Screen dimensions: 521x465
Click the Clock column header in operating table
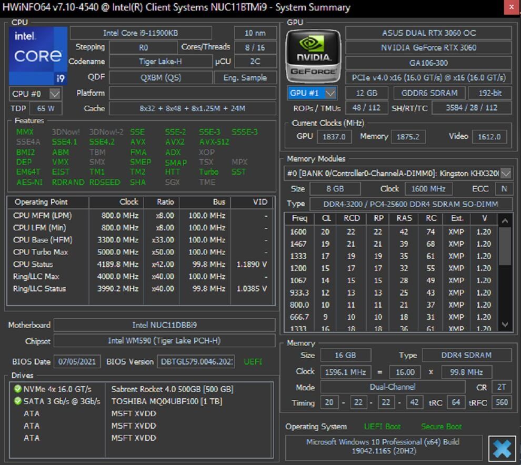click(116, 202)
